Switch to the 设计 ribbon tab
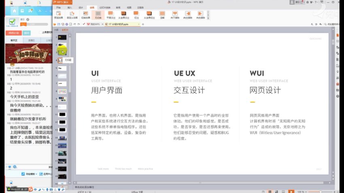 coord(81,7)
